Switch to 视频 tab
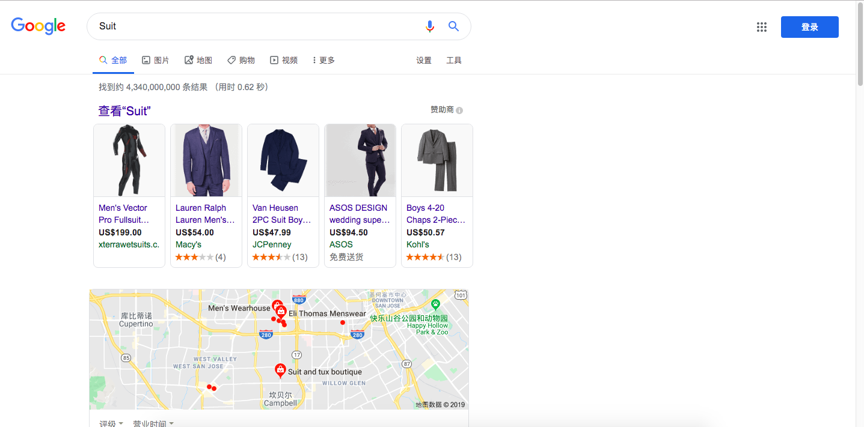Screen dimensions: 864x427 [284, 60]
